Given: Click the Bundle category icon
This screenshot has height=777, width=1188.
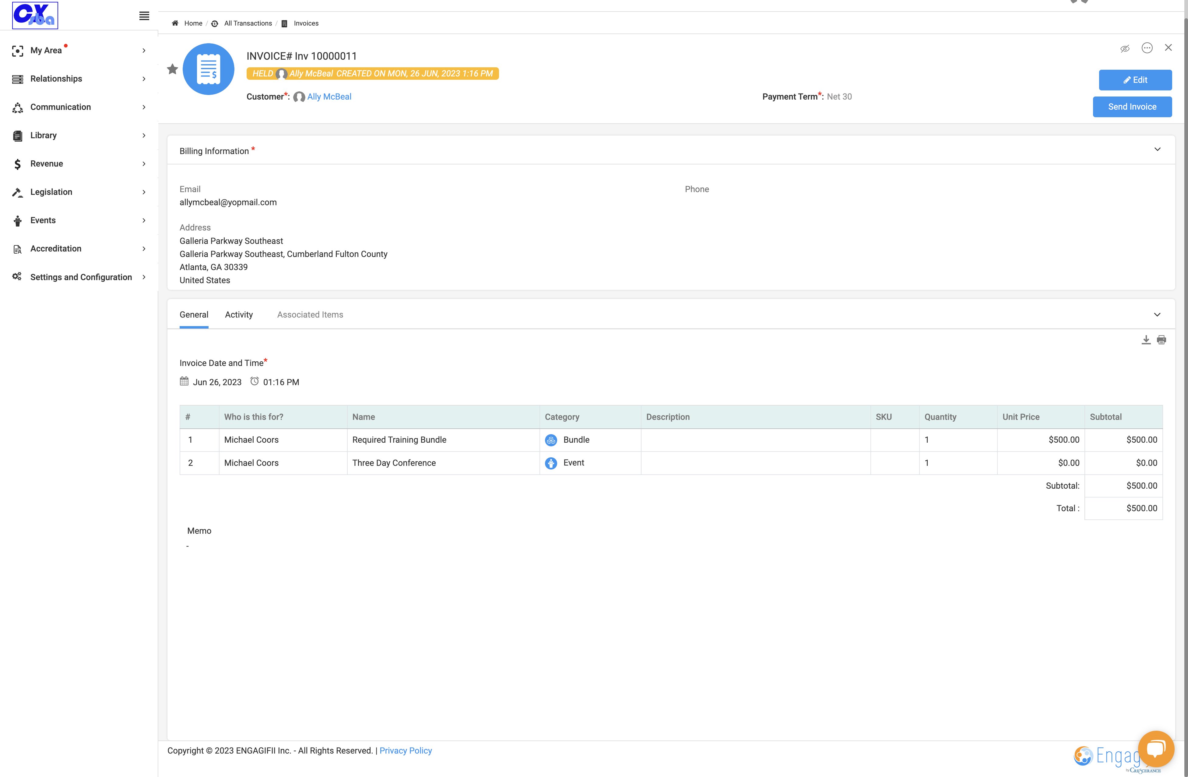Looking at the screenshot, I should 551,440.
